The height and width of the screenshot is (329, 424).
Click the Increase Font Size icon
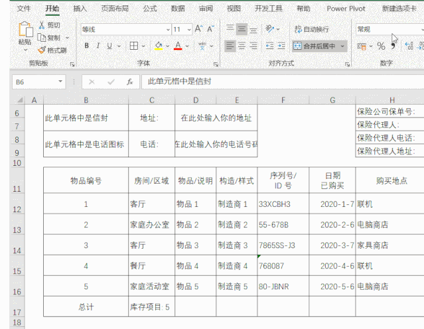click(200, 30)
